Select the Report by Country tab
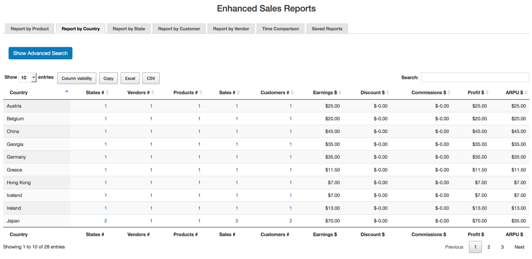This screenshot has height=259, width=532. coord(81,29)
